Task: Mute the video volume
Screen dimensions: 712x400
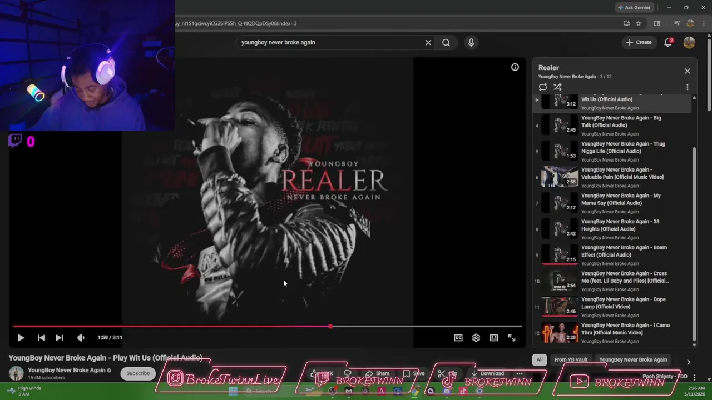Action: (81, 337)
